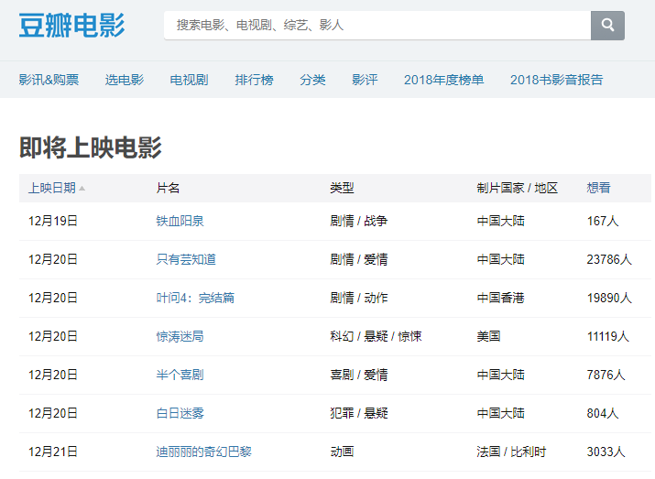Click the 7876人 count cell
The image size is (655, 479).
(606, 375)
